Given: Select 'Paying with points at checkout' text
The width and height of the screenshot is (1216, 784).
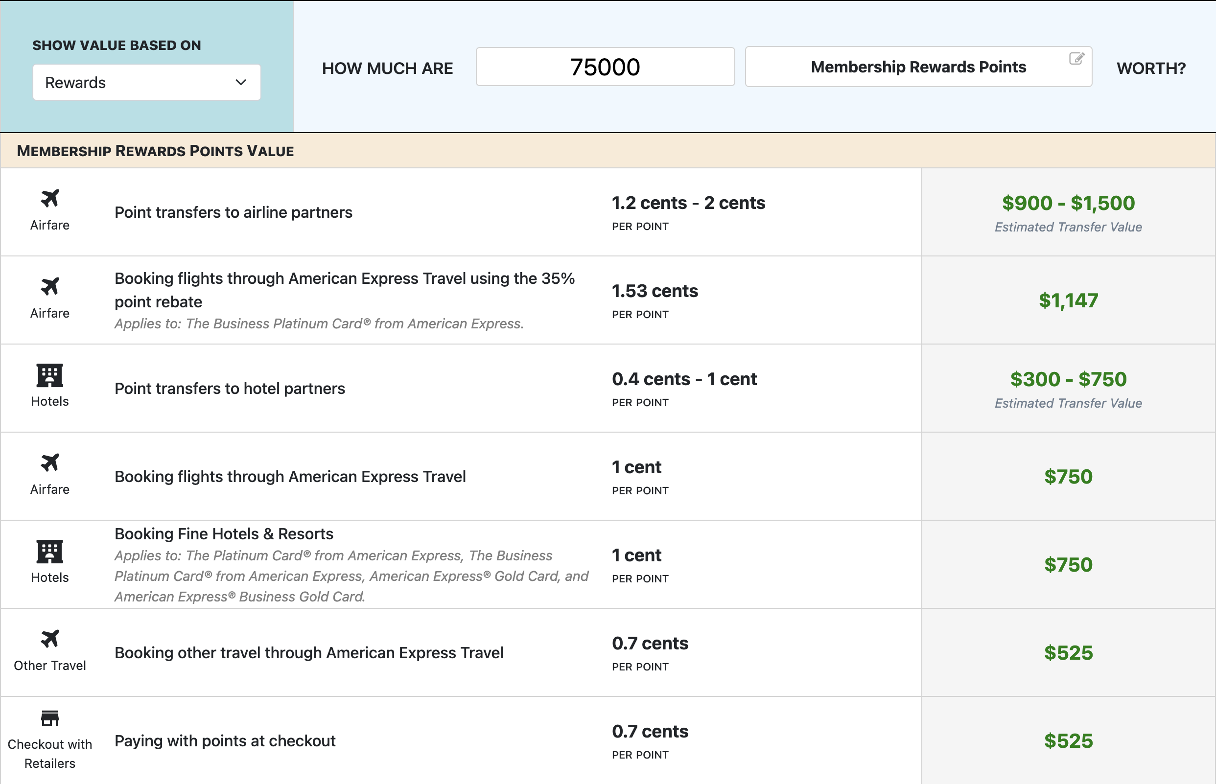Looking at the screenshot, I should point(225,741).
